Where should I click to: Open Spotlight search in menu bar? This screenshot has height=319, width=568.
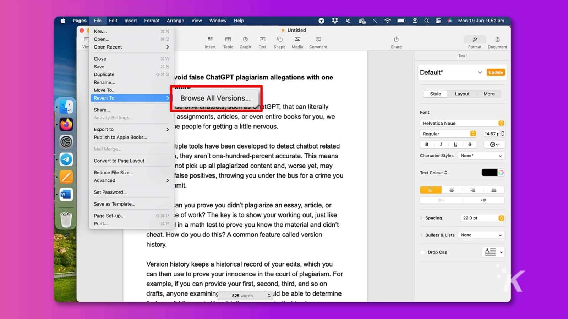click(426, 21)
